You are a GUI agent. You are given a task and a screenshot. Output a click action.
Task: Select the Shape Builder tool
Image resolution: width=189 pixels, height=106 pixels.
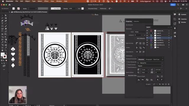coord(2,37)
